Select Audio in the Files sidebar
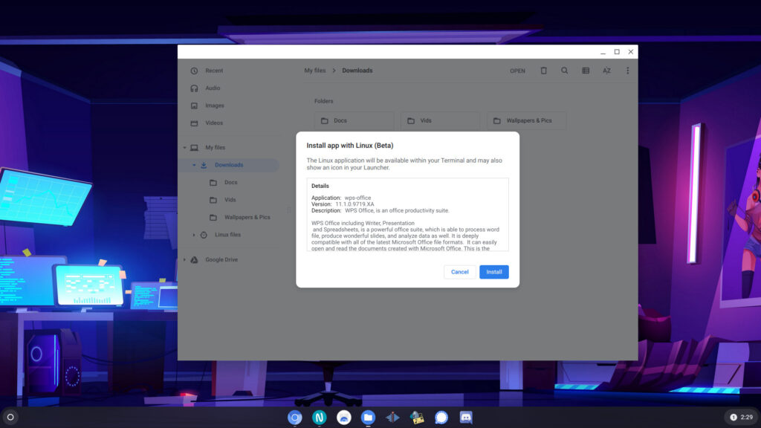Image resolution: width=761 pixels, height=428 pixels. point(213,88)
